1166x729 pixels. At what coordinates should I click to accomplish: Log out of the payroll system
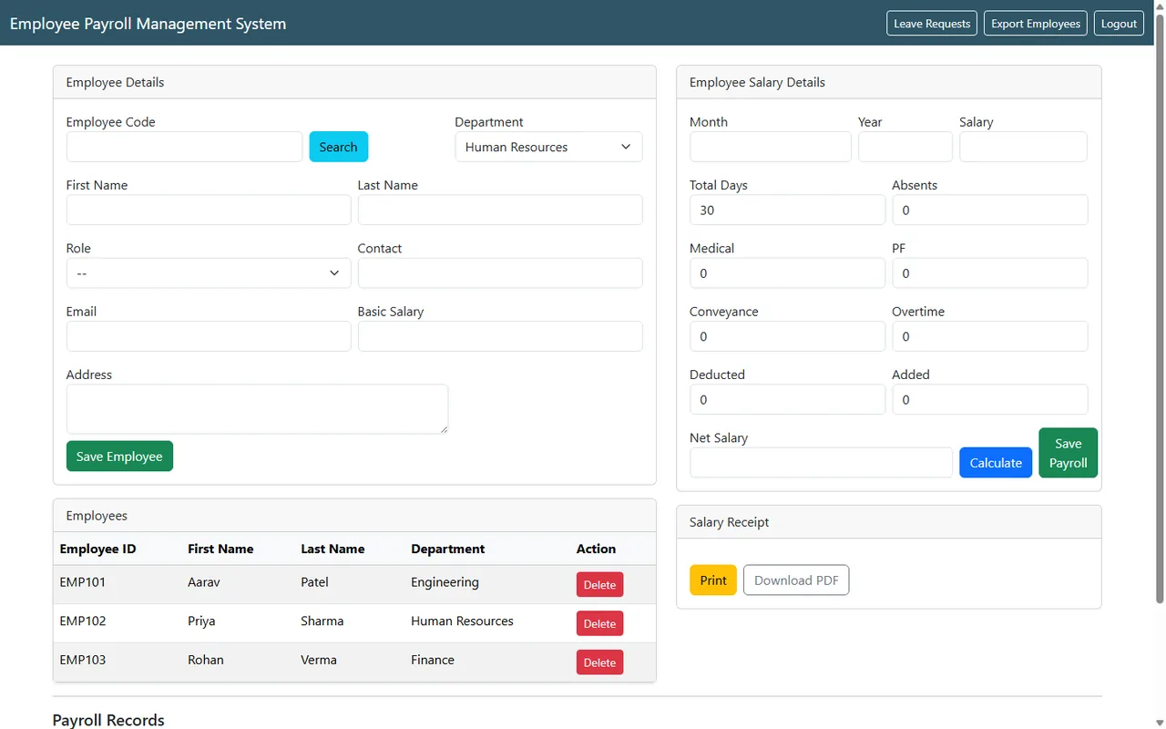1119,24
